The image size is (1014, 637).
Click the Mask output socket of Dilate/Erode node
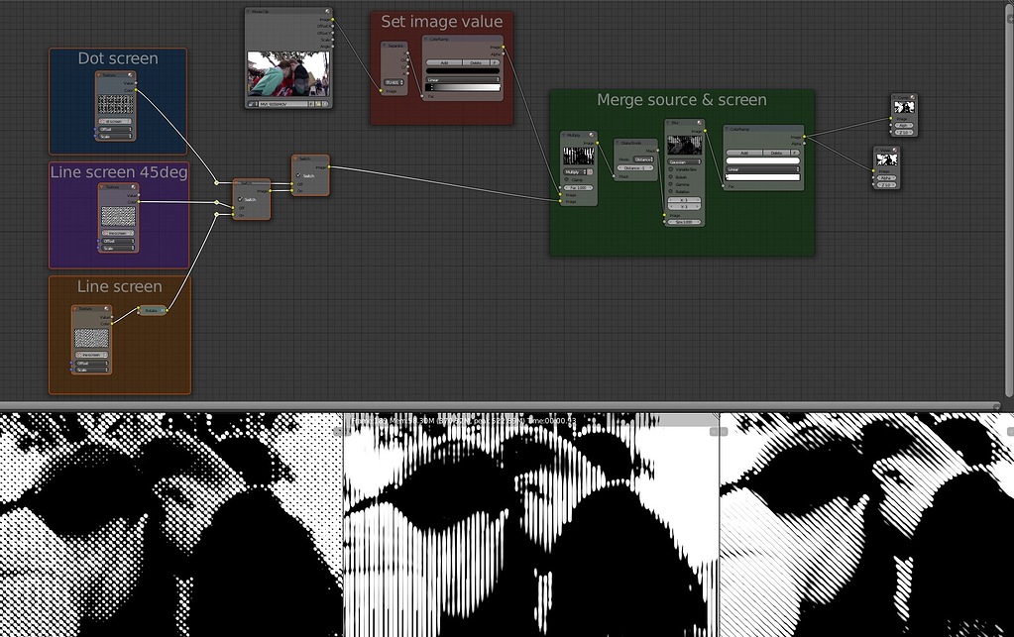coord(658,151)
